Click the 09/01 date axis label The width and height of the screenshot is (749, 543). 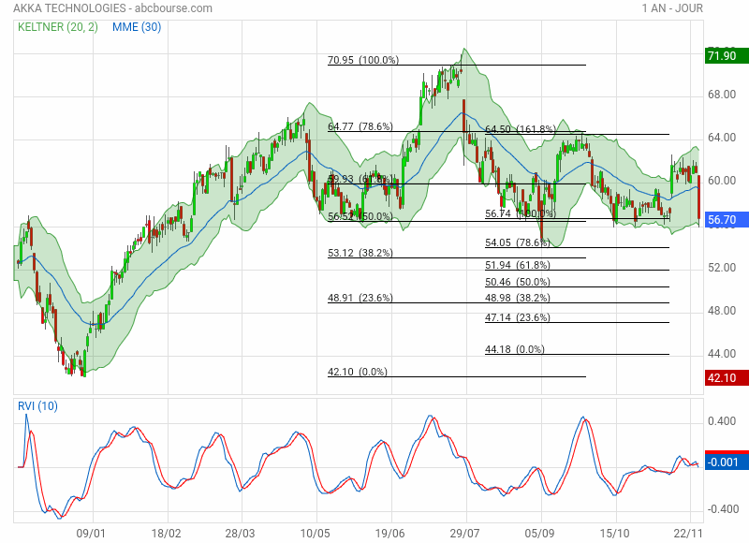click(91, 533)
